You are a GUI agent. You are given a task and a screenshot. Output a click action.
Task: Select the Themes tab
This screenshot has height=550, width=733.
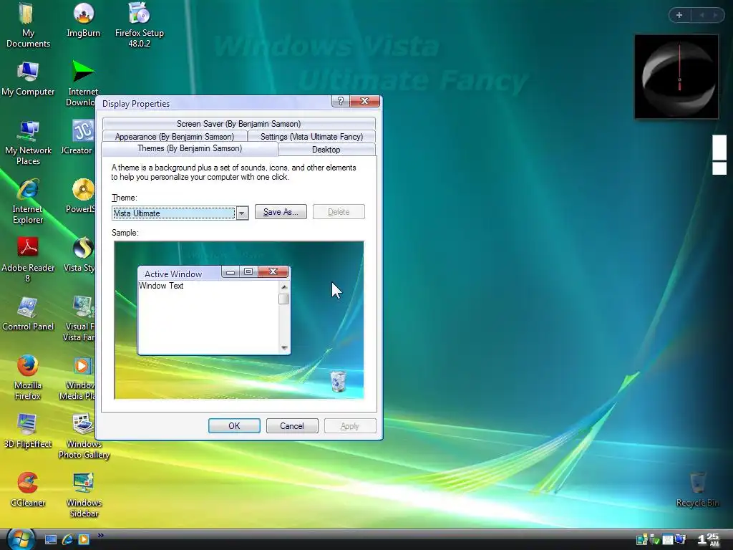(x=189, y=148)
